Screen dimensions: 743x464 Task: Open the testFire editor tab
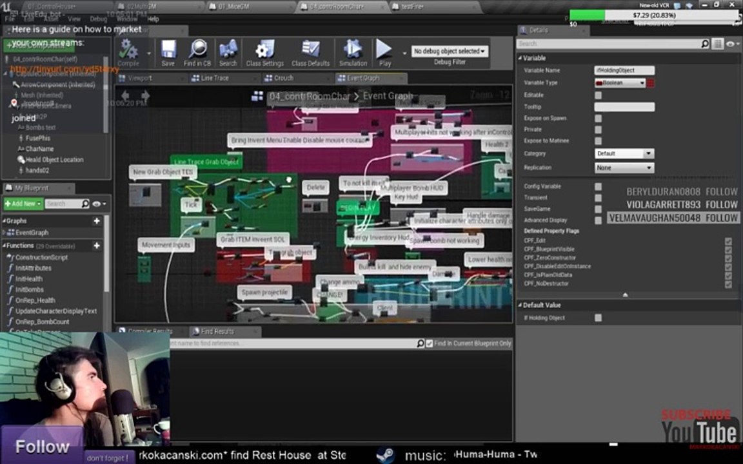pos(411,6)
